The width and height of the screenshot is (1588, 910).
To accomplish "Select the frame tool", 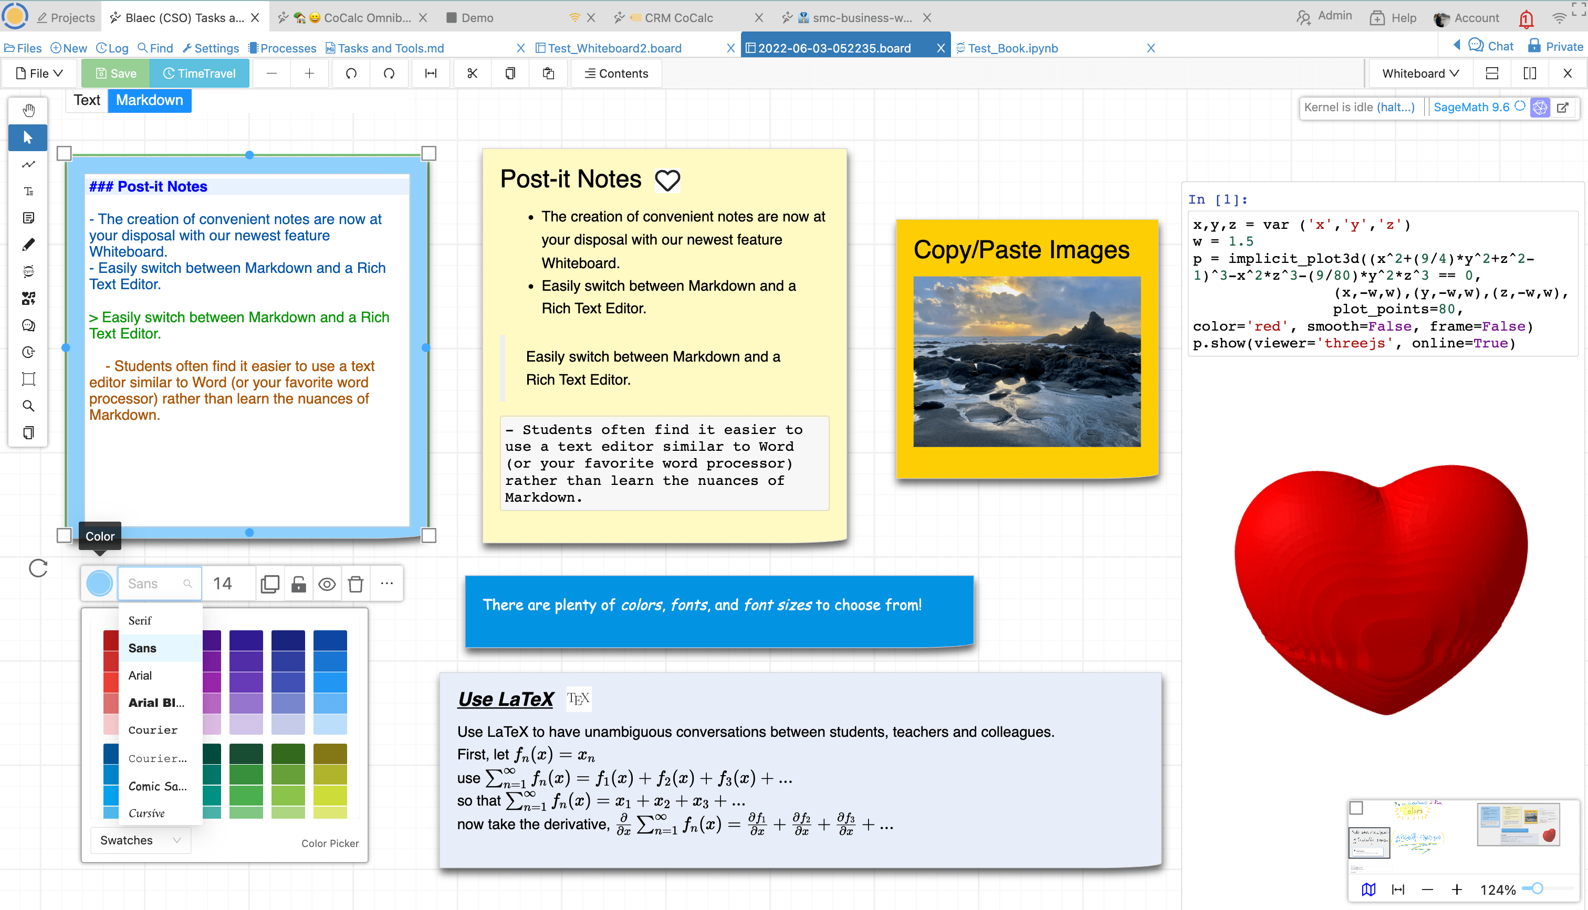I will (28, 379).
